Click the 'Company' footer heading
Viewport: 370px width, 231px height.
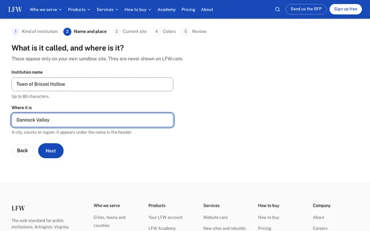(x=321, y=206)
